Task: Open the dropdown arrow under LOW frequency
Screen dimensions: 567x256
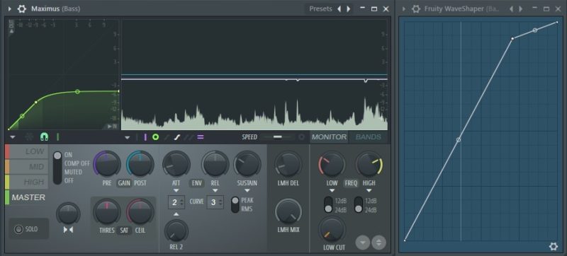Action: tap(332, 190)
